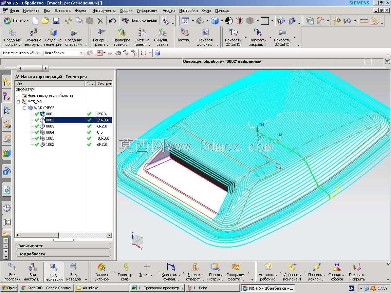Image resolution: width=391 pixels, height=293 pixels.
Task: Click the EN language indicator
Action: (351, 288)
